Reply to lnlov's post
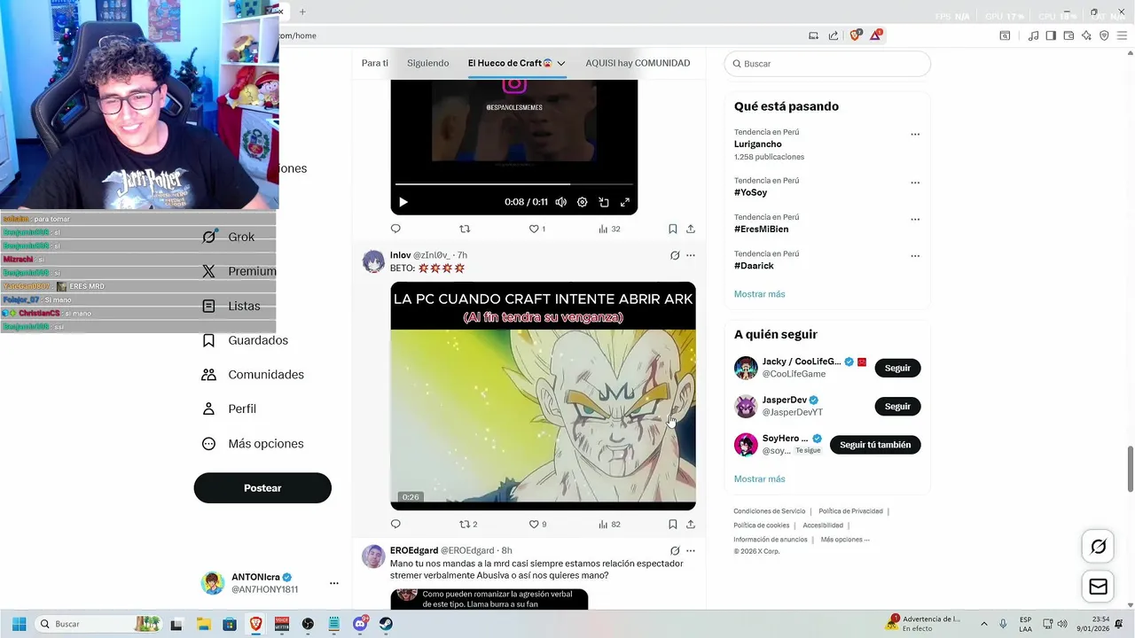Viewport: 1135px width, 638px height. (x=395, y=525)
